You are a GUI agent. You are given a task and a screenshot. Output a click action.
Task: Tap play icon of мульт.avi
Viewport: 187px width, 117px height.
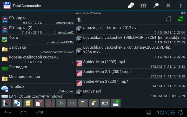79,93
